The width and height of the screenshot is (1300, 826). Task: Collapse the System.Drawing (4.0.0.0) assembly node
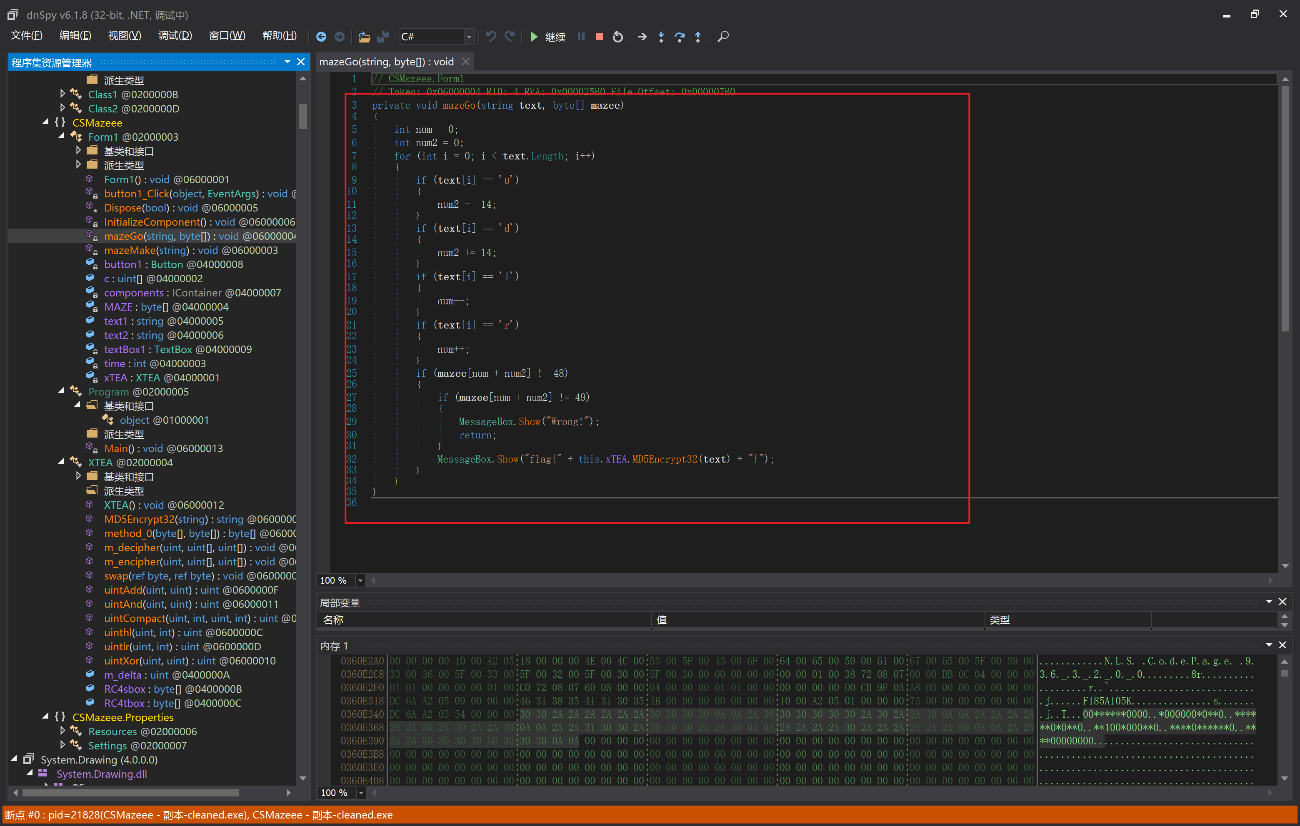(x=15, y=759)
